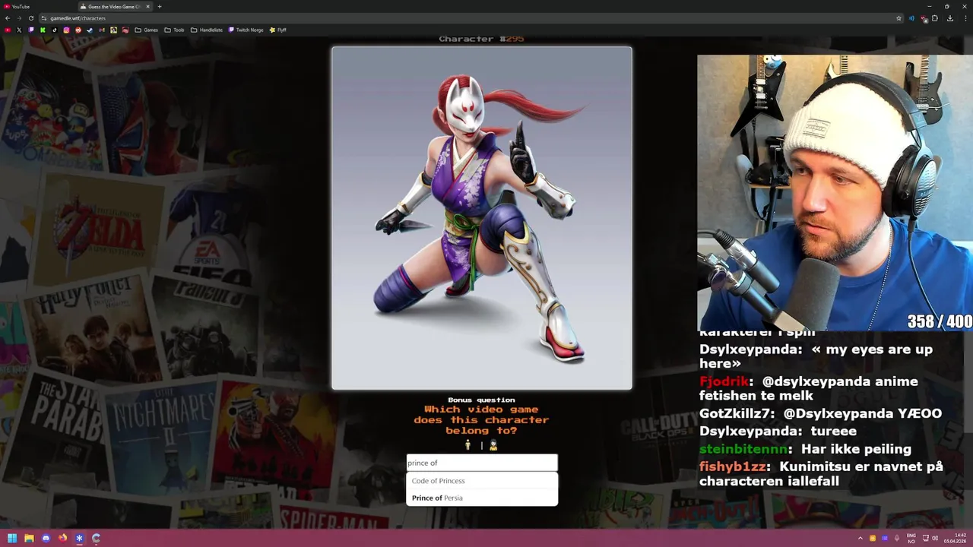Open Discord from the taskbar
Screen dimensions: 973x547
pos(46,538)
